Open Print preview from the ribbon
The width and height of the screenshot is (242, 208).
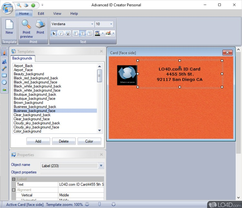[x=26, y=29]
